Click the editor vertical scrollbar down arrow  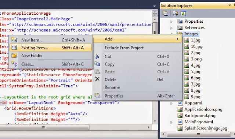155,121
